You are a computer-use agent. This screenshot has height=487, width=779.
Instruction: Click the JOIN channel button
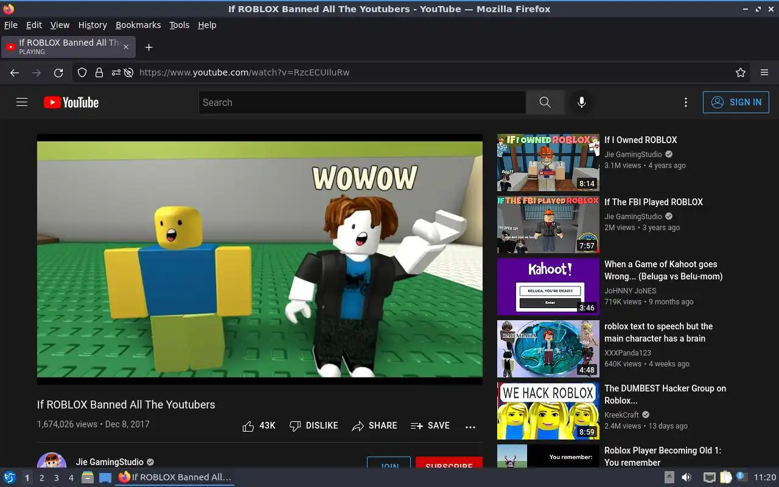(389, 463)
